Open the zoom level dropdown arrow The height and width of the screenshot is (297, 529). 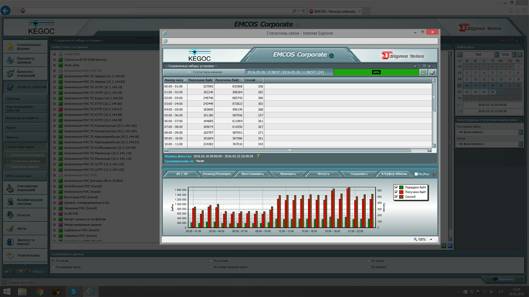[431, 239]
